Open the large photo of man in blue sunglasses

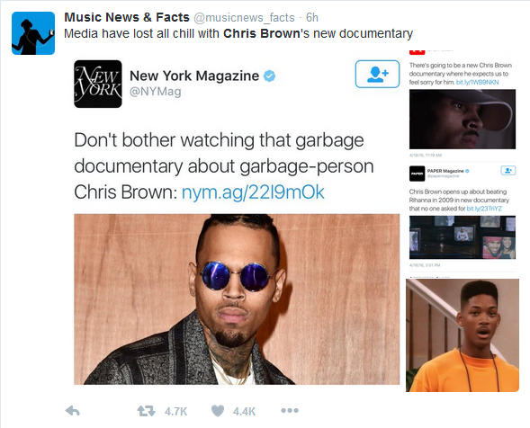[x=237, y=299]
